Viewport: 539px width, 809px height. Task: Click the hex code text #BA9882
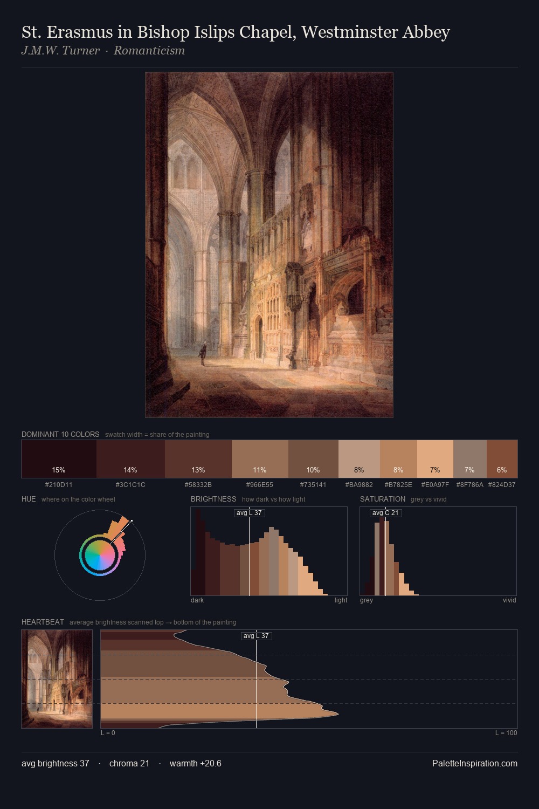click(x=359, y=485)
